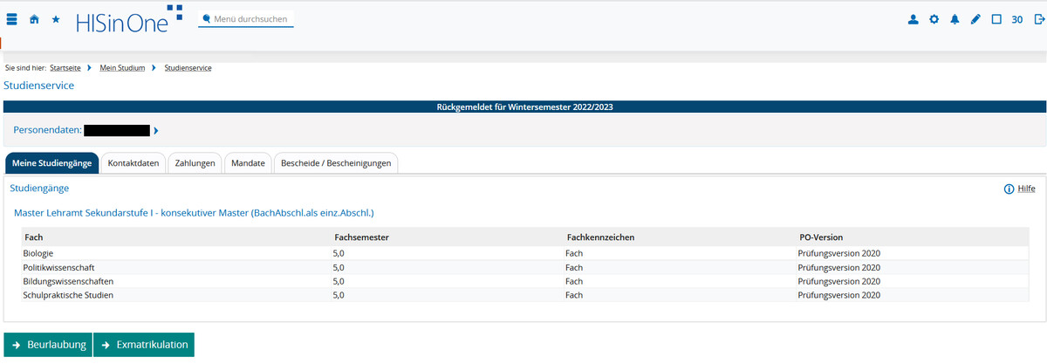The width and height of the screenshot is (1047, 364).
Task: Switch to the Kontaktdaten tab
Action: [x=133, y=163]
